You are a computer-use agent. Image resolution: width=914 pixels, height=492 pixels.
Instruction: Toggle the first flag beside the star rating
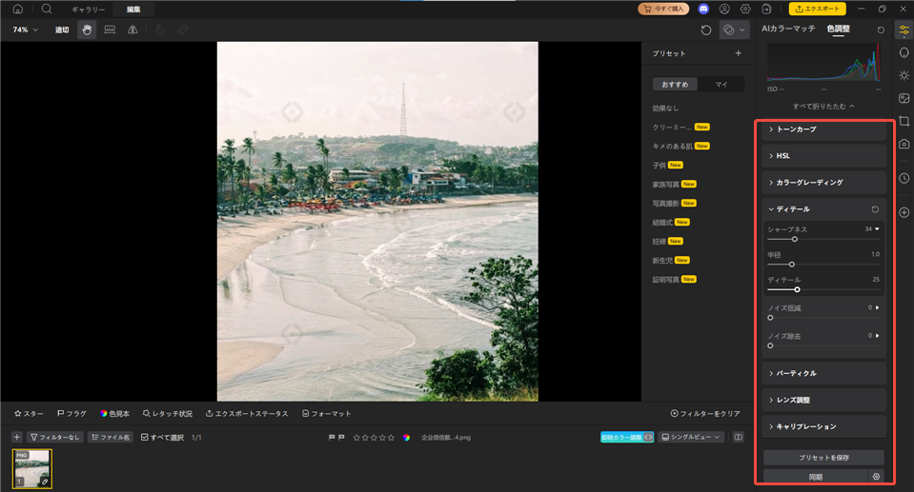332,437
